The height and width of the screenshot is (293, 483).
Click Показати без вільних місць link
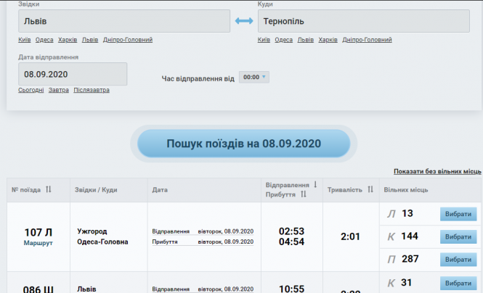pos(437,172)
